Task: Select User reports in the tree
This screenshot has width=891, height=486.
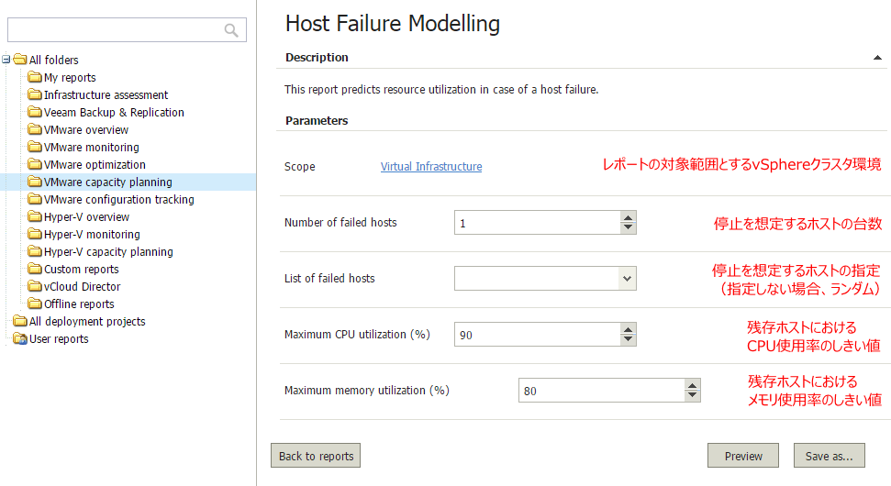Action: pos(59,339)
